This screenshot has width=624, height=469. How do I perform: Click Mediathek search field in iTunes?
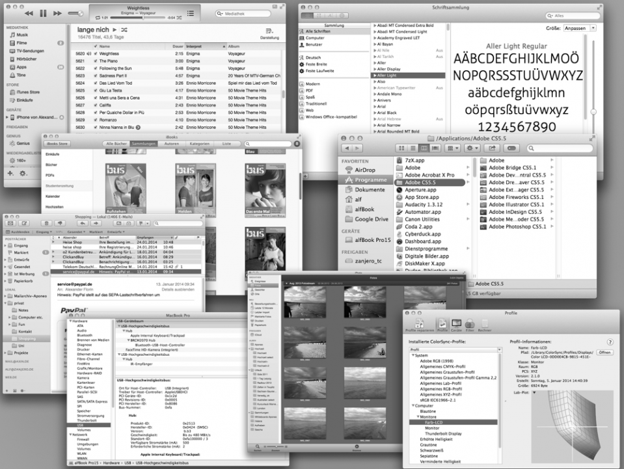243,14
